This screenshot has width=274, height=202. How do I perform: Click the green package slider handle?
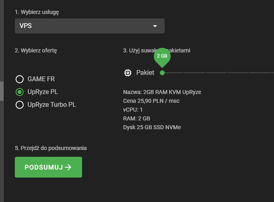[162, 73]
